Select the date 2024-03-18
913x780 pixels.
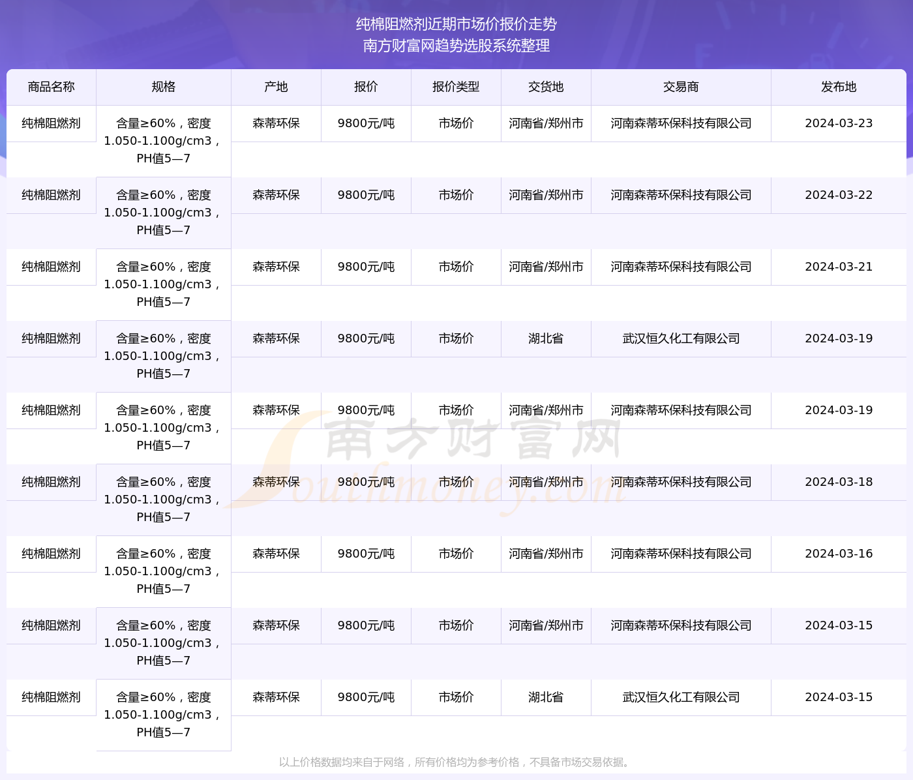pyautogui.click(x=839, y=482)
